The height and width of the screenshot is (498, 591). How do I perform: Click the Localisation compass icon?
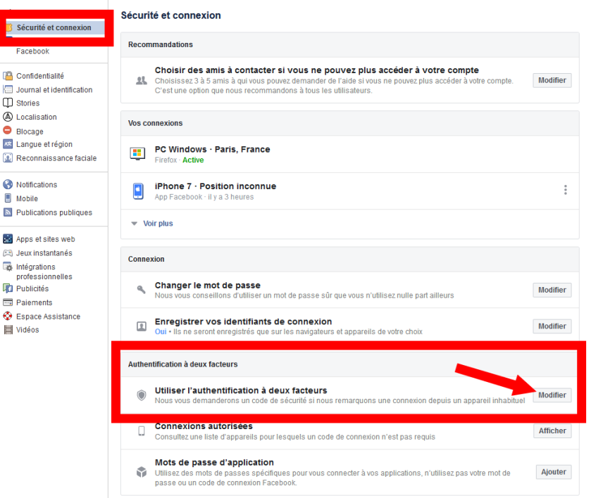tap(8, 117)
